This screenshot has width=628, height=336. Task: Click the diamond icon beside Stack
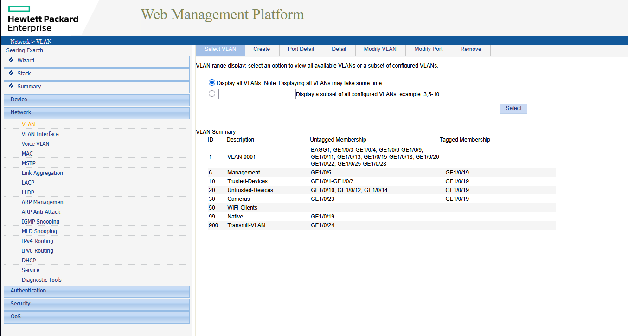(x=11, y=73)
